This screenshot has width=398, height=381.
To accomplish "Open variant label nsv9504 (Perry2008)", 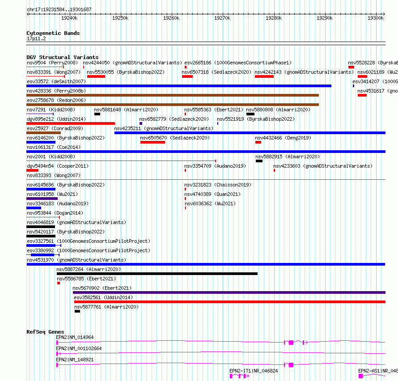I will coord(52,63).
